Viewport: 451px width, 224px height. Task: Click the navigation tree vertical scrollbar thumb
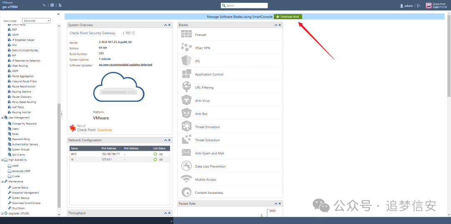point(59,155)
